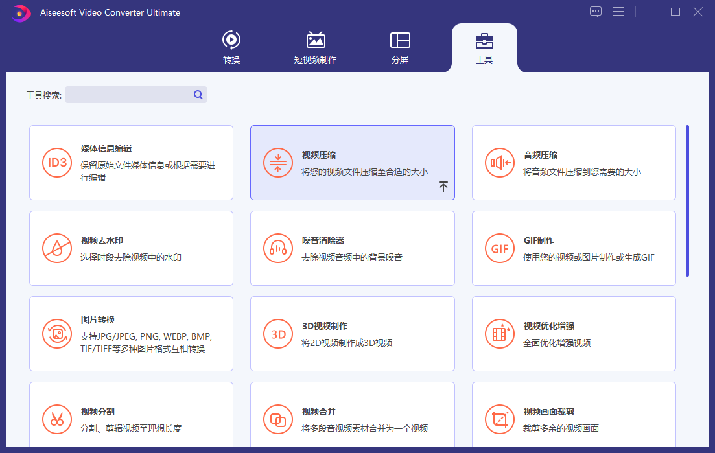The image size is (715, 453).
Task: Open the hamburger menu in title bar
Action: [x=618, y=12]
